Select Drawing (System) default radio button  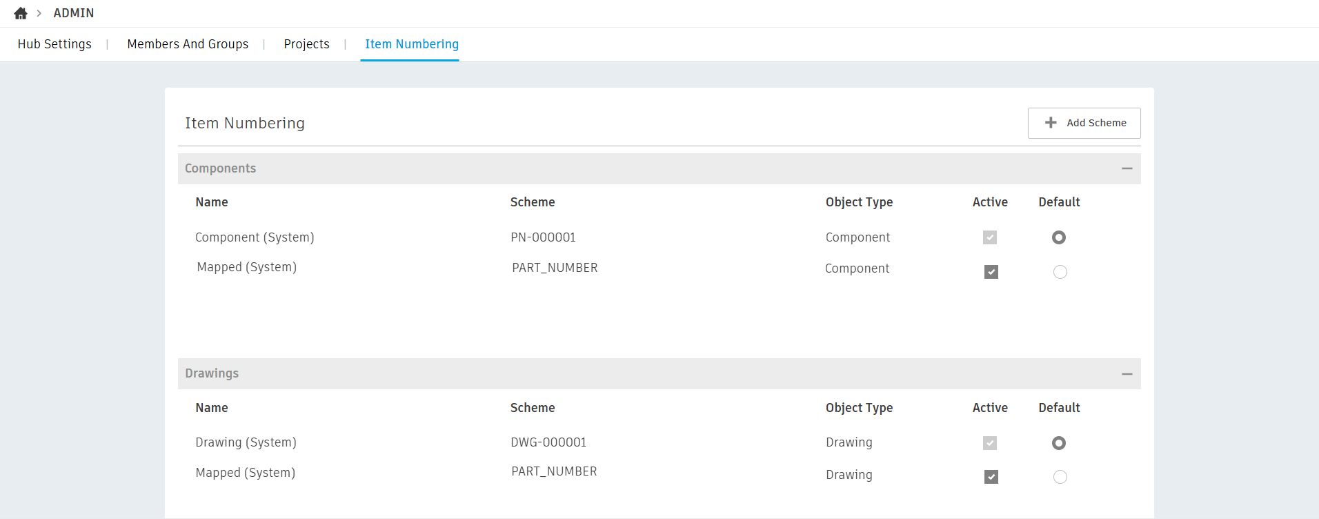1059,443
